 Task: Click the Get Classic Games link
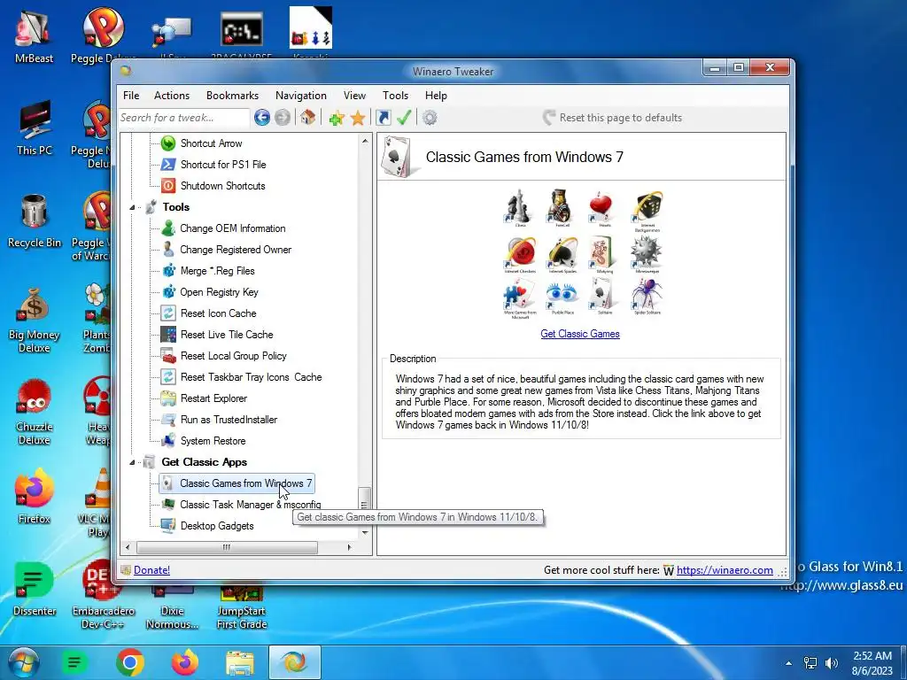pyautogui.click(x=579, y=334)
